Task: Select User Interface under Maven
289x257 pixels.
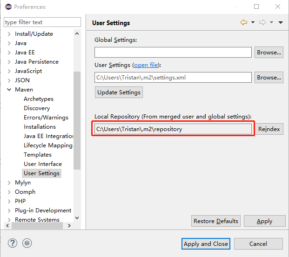Action: tap(43, 164)
